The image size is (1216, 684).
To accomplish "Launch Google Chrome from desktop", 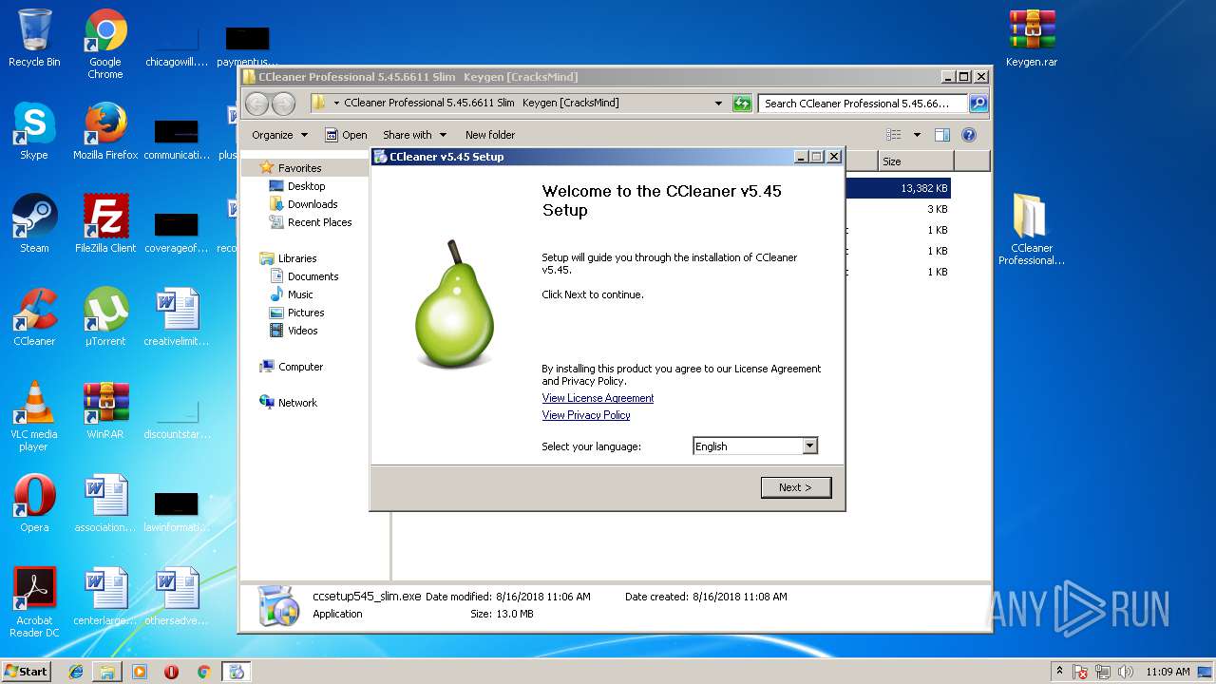I will tap(105, 44).
